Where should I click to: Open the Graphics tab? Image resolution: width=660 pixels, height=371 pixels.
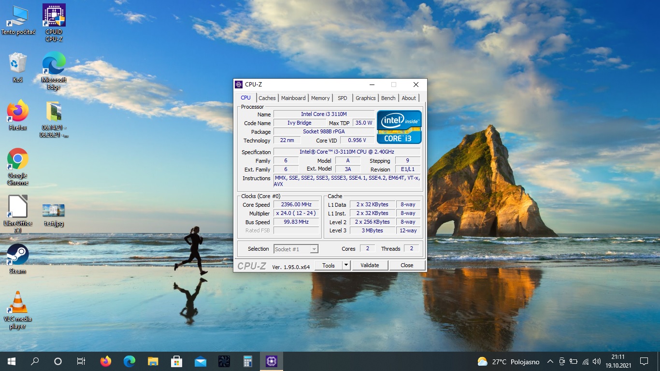(x=365, y=98)
